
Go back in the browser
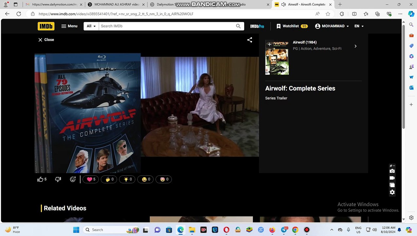tap(7, 14)
